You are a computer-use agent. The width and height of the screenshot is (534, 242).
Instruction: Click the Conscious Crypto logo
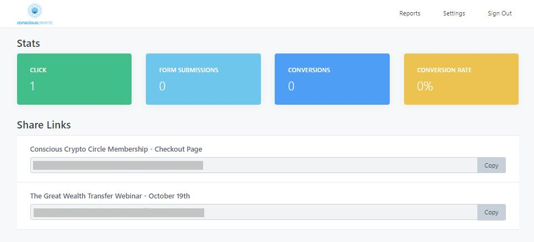click(x=34, y=14)
